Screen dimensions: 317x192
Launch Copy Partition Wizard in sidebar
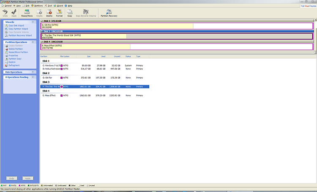coord(18,29)
